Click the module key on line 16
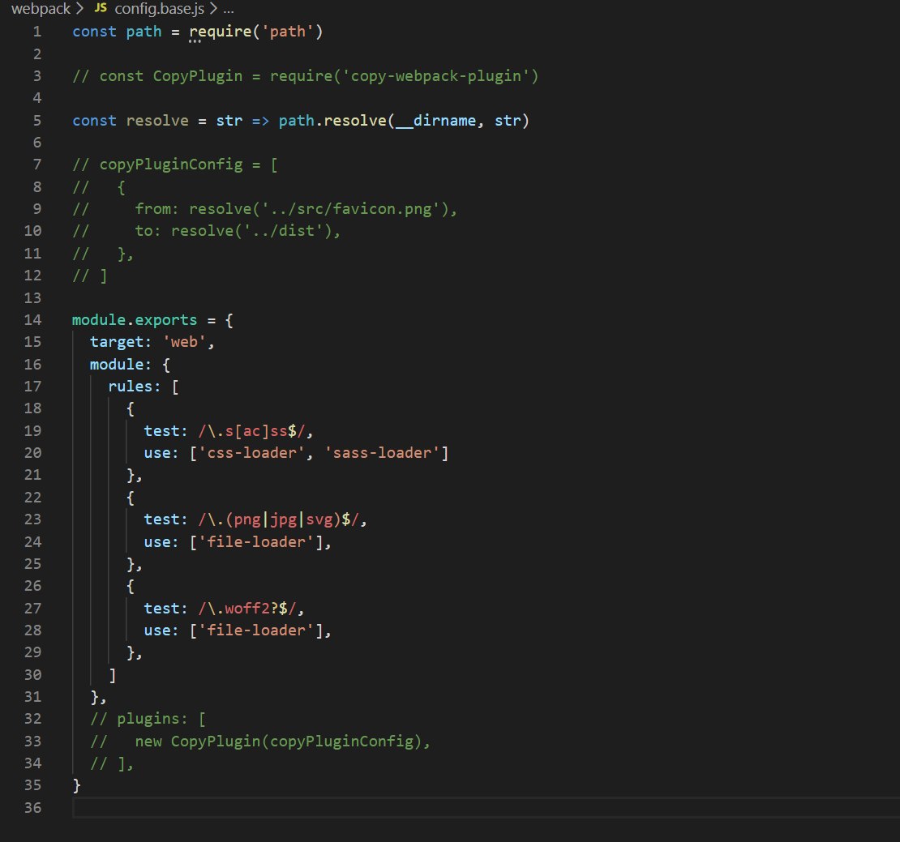The height and width of the screenshot is (842, 900). coord(117,365)
